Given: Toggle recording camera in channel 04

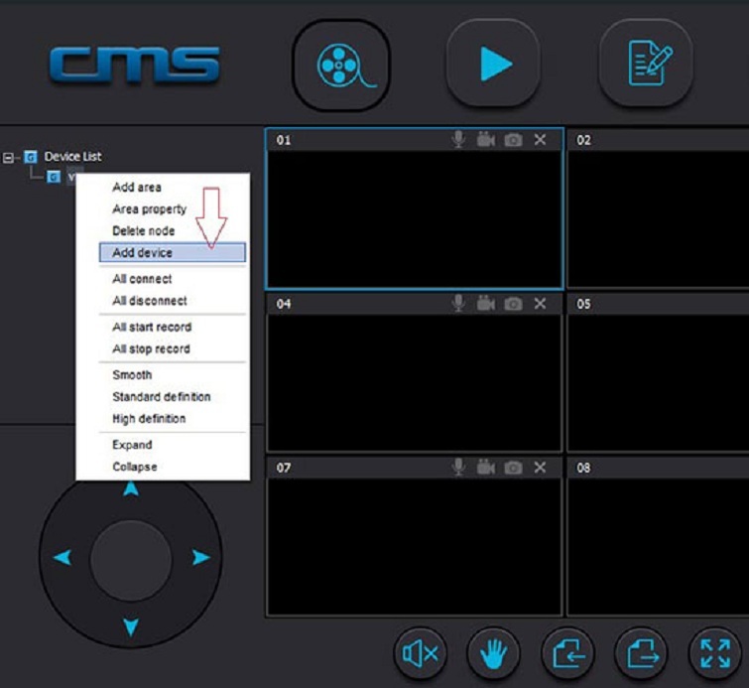Looking at the screenshot, I should tap(485, 304).
